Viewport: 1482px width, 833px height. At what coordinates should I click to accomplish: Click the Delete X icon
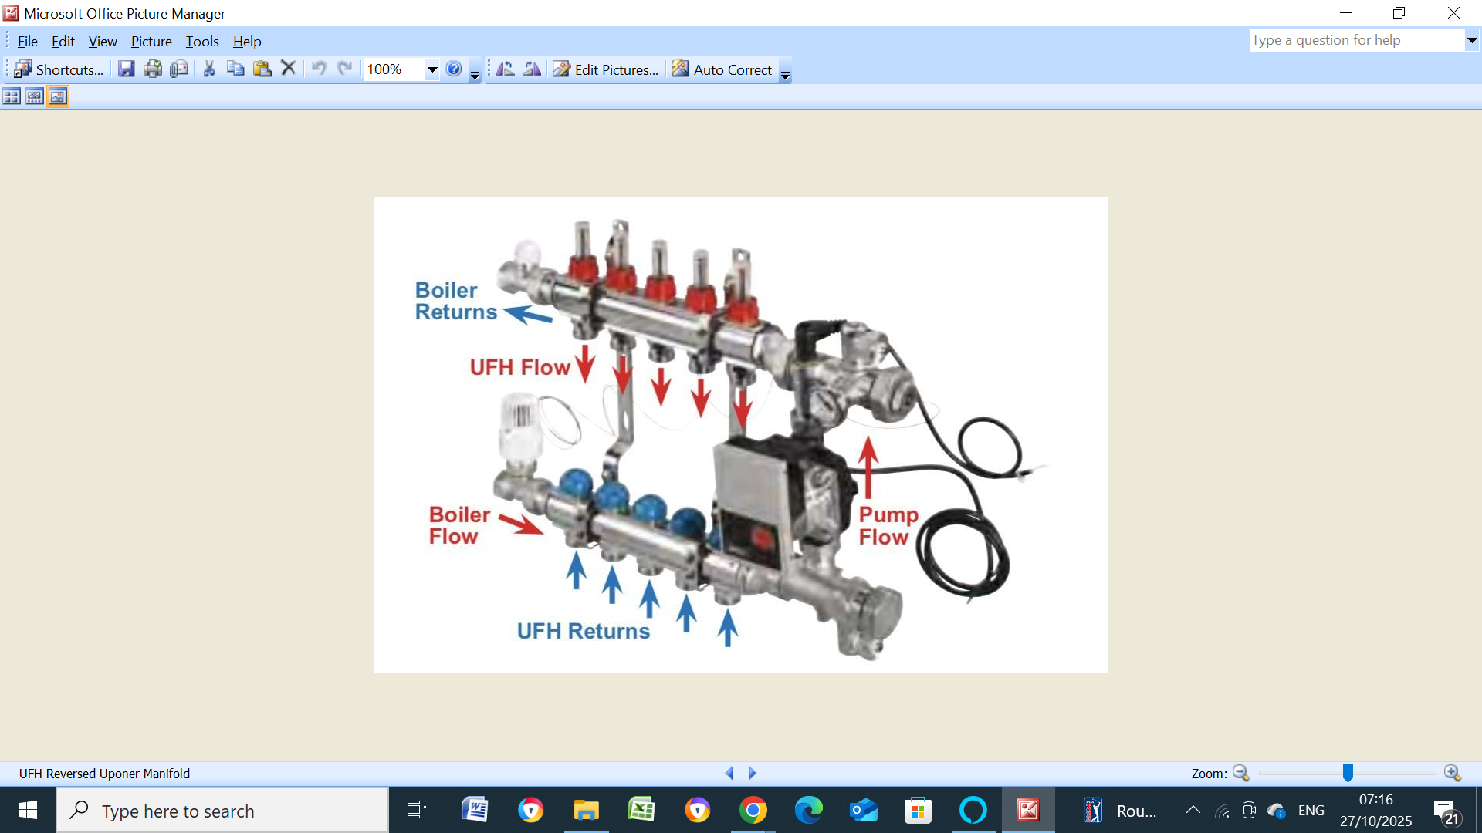click(x=289, y=69)
